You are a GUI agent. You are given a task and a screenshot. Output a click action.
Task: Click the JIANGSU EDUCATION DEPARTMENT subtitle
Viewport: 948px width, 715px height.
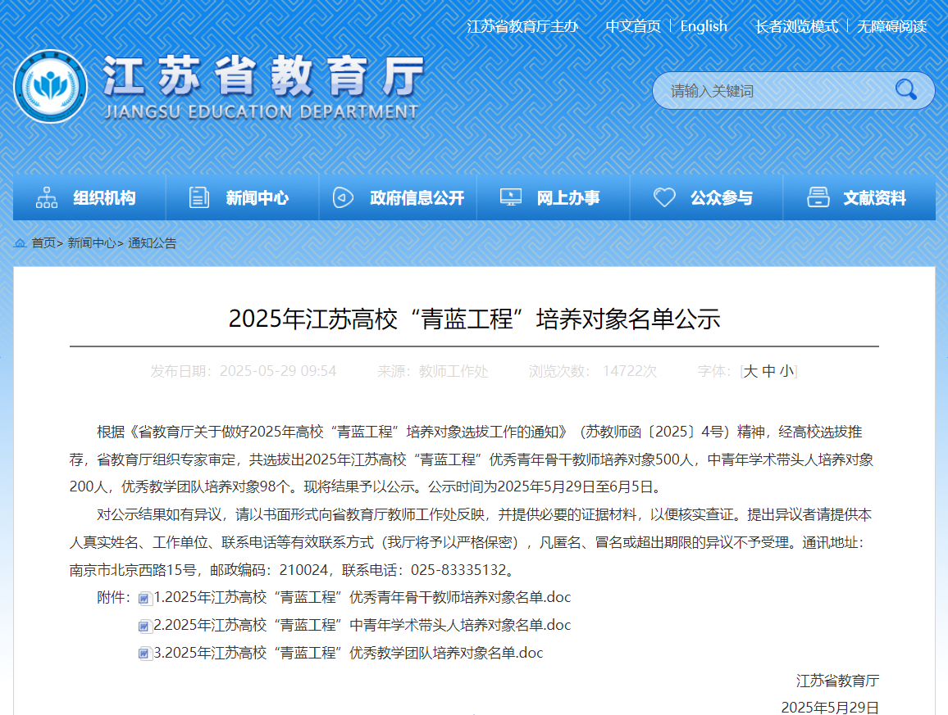[x=261, y=111]
